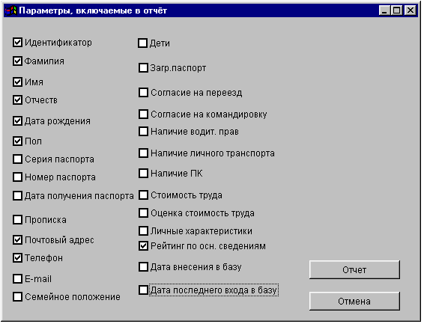The height and width of the screenshot is (324, 424).
Task: Tick the Дети checkbox
Action: point(143,43)
